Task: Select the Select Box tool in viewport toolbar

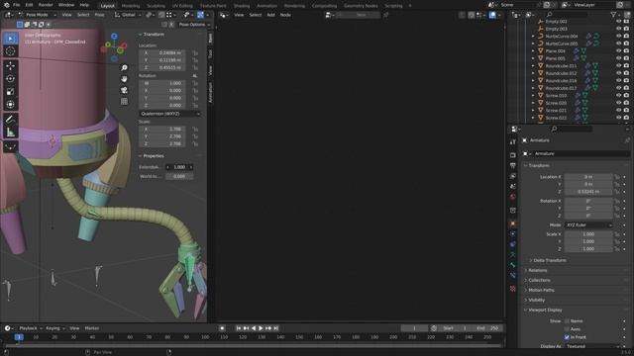Action: tap(11, 39)
